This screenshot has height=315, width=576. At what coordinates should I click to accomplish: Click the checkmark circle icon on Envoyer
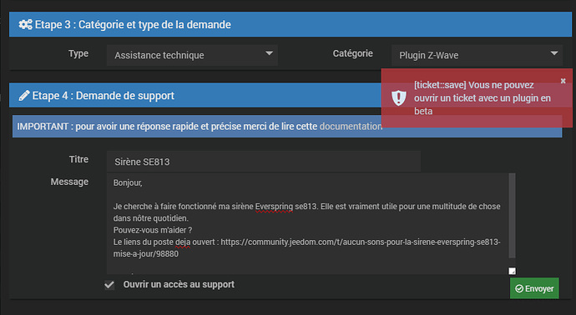pyautogui.click(x=519, y=288)
